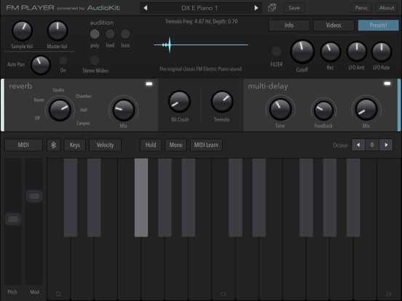This screenshot has width=402, height=301.
Task: Toggle the audition poly button
Action: [x=95, y=33]
